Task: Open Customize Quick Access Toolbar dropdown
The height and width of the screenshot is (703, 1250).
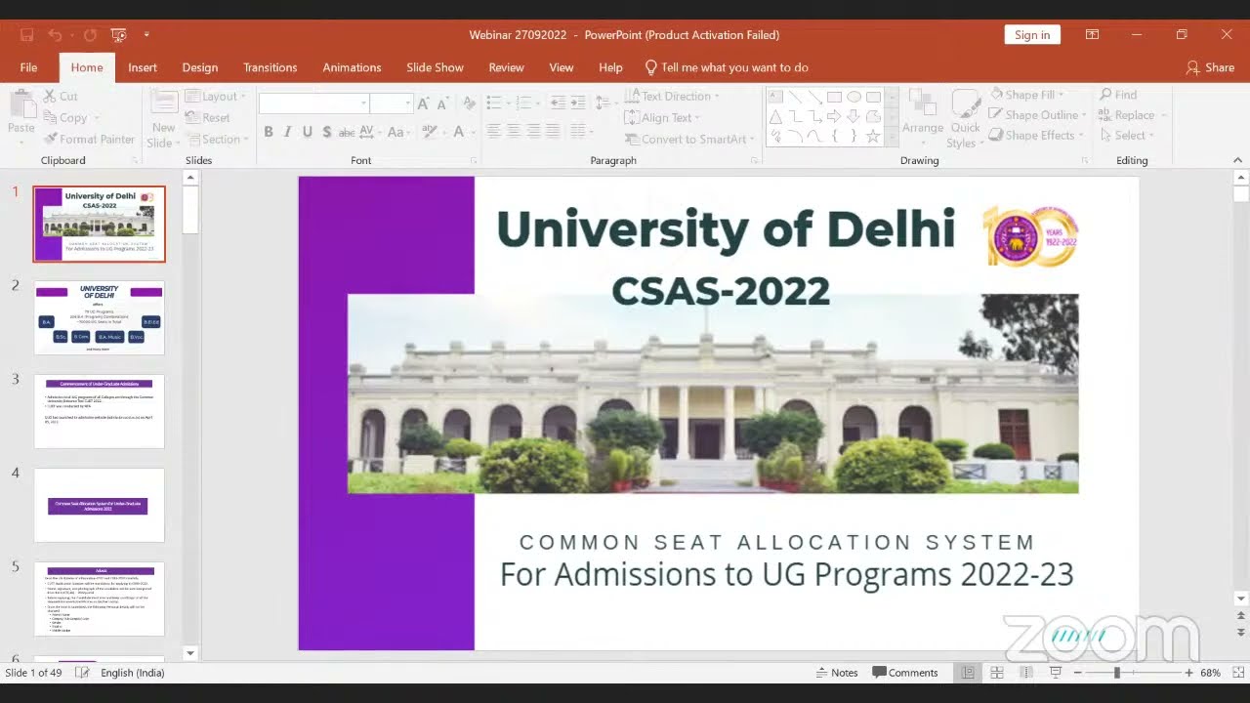Action: (x=146, y=35)
